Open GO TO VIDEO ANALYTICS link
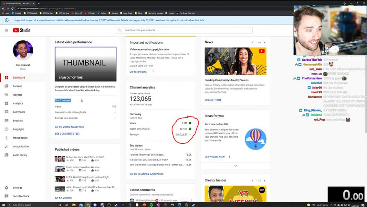367x207 pixels. (70, 127)
